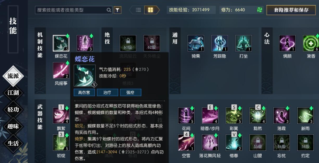Click the locked 山盟 level 55 skill
The height and width of the screenshot is (163, 319).
[258, 143]
